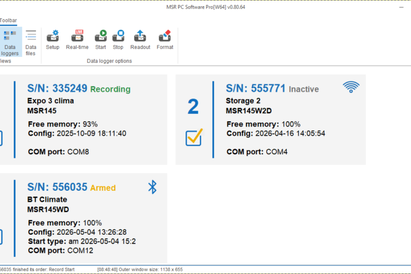Click the BT Climate logger name
The image size is (411, 274).
(47, 199)
